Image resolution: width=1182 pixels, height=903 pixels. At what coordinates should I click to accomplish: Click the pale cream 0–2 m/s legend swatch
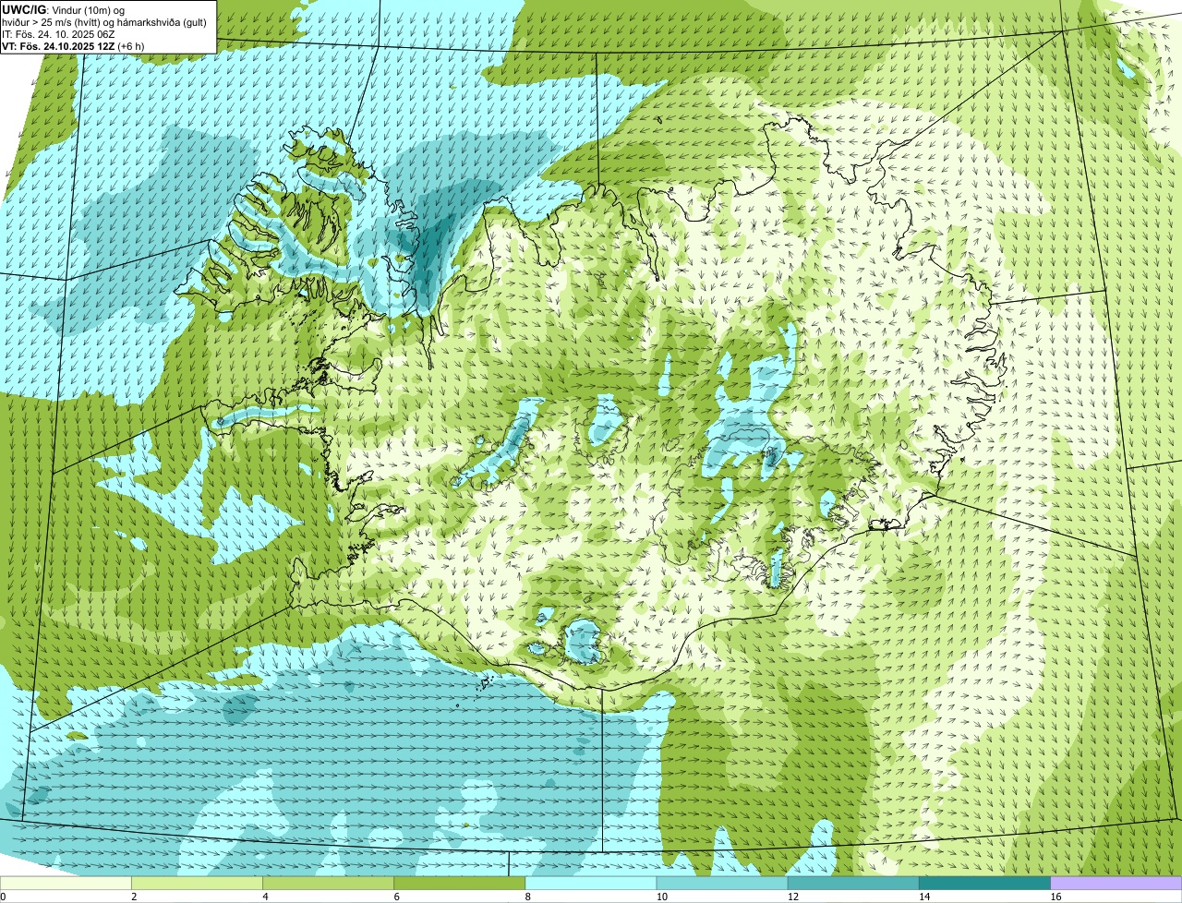(x=66, y=883)
